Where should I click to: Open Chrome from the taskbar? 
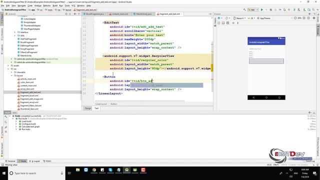tap(94, 170)
